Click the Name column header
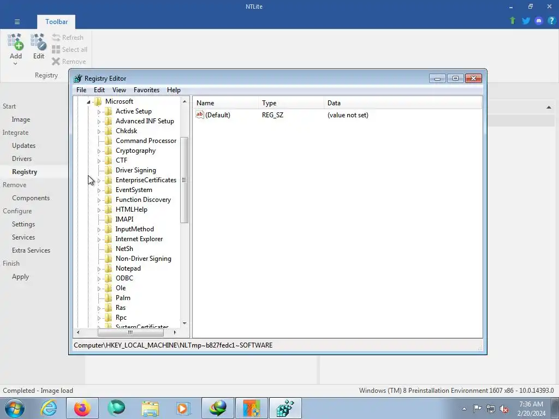 click(225, 103)
